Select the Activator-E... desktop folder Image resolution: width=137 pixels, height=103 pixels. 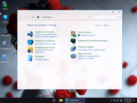click(5, 58)
